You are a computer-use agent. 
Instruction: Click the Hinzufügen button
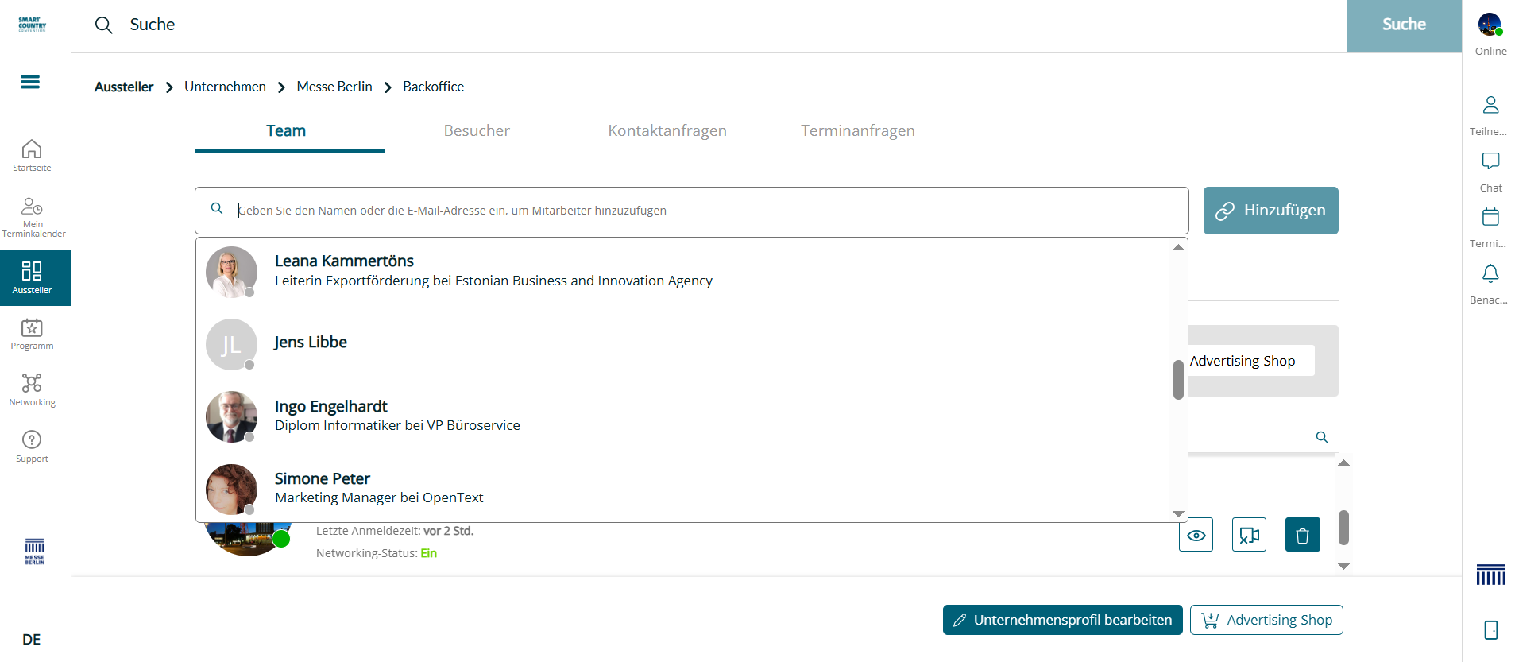click(1270, 211)
